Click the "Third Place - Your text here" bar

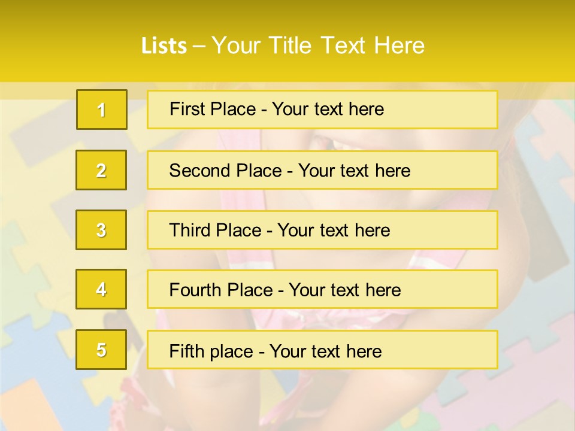click(322, 230)
